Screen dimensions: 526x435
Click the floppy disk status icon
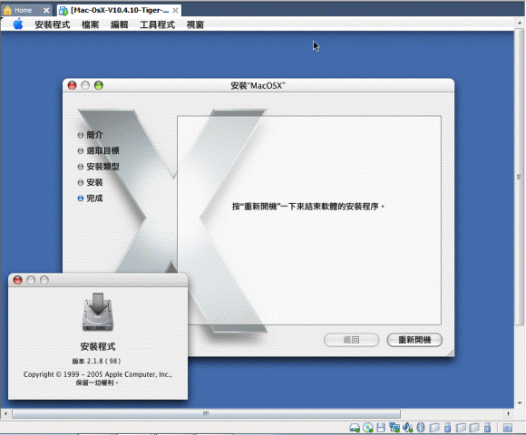pyautogui.click(x=381, y=427)
